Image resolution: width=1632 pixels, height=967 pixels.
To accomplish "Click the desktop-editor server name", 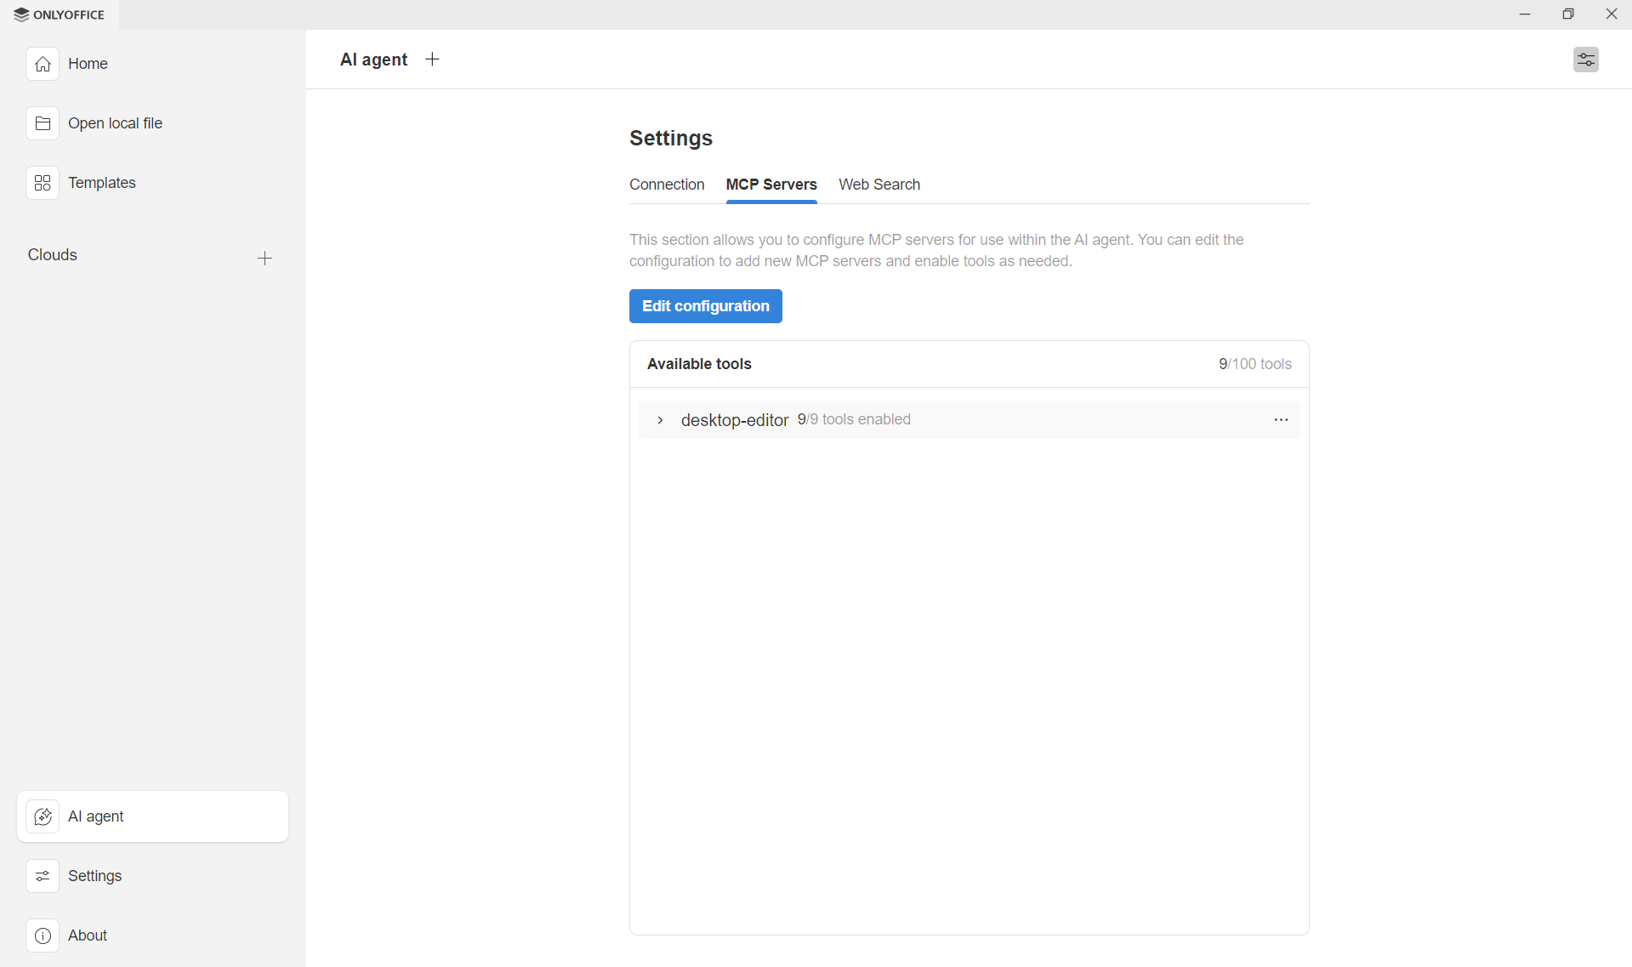I will (x=734, y=419).
